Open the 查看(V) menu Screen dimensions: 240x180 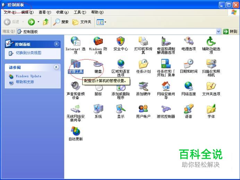click(x=45, y=12)
